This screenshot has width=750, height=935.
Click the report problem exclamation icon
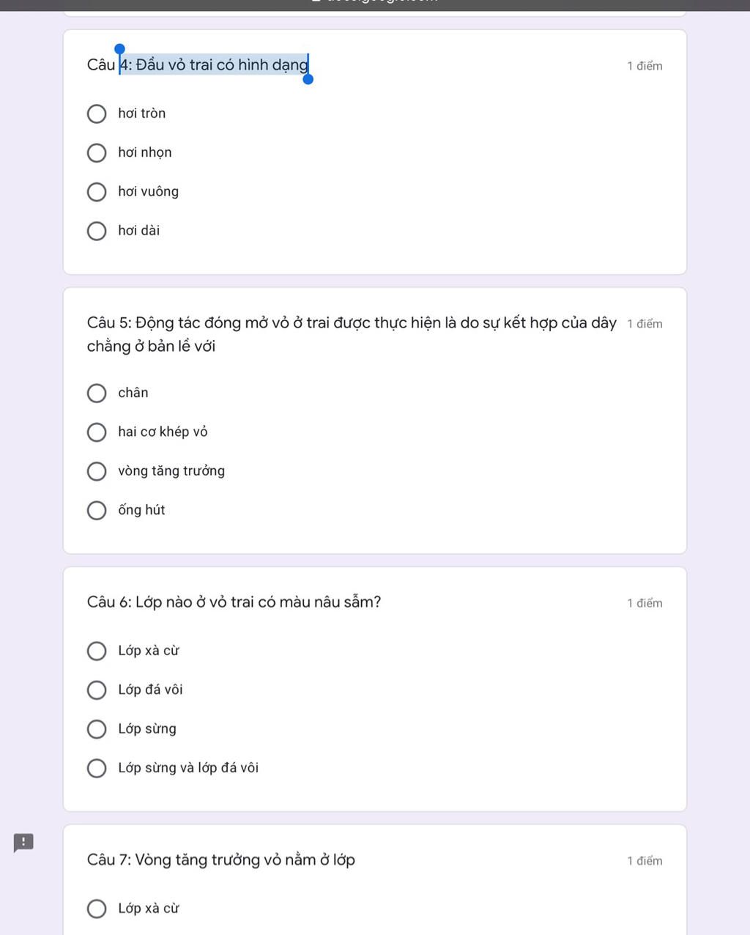pyautogui.click(x=23, y=843)
